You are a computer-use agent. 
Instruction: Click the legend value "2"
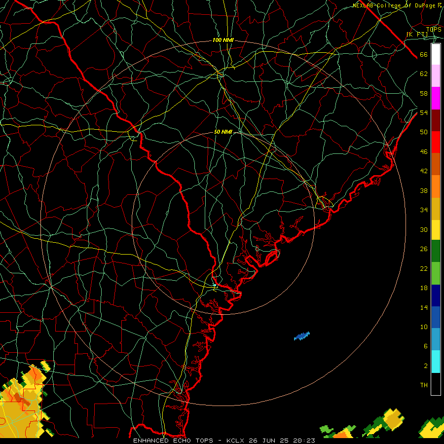[x=426, y=366]
